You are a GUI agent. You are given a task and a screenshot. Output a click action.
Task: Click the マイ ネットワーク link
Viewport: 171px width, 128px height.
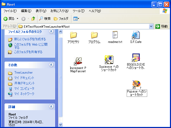click(24, 94)
